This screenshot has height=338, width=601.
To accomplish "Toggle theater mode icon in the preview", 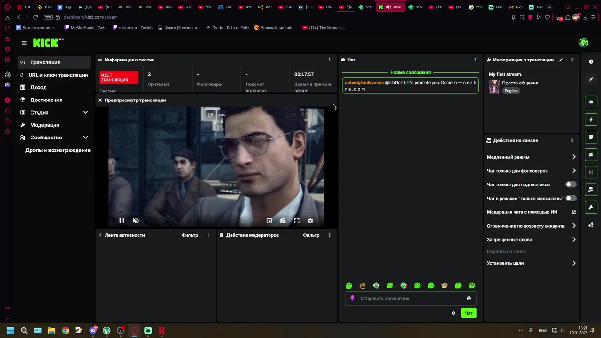I will (x=283, y=221).
